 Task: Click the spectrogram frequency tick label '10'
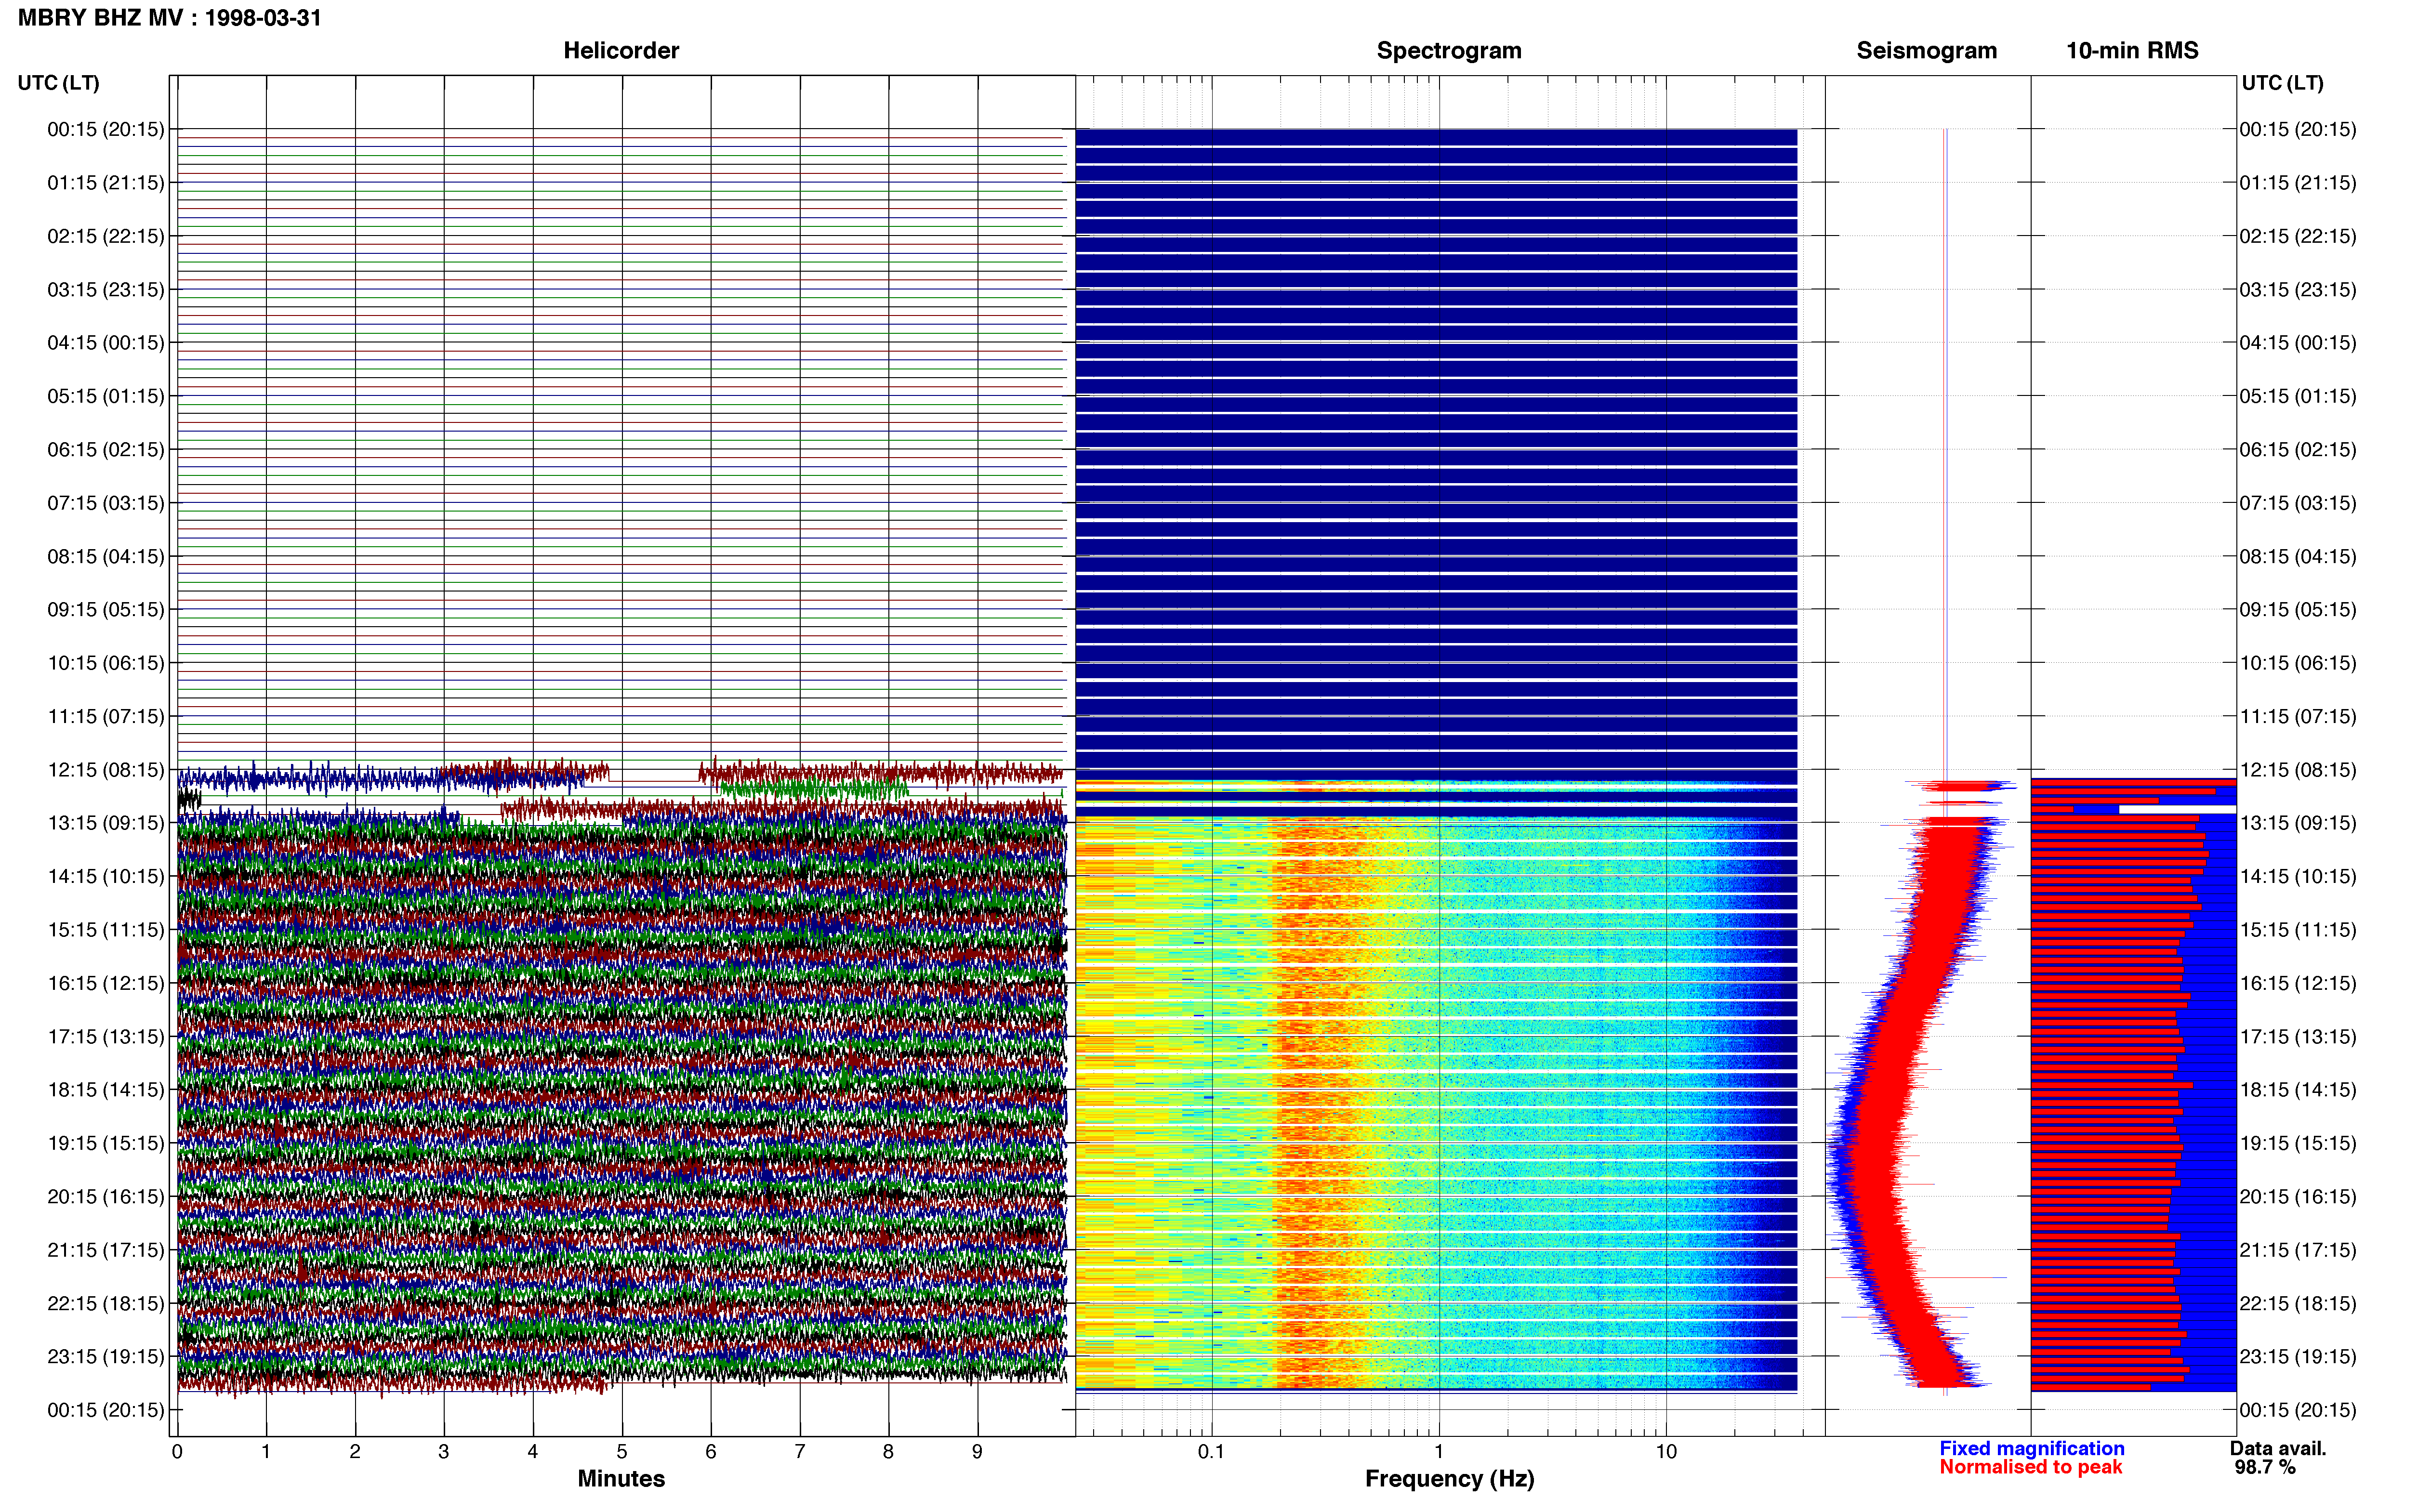(x=1666, y=1452)
